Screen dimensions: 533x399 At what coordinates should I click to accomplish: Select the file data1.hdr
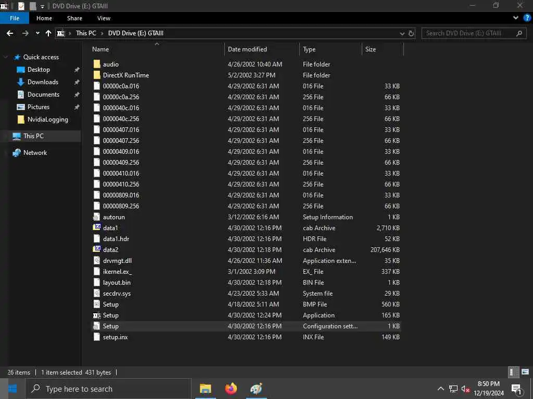click(x=116, y=239)
